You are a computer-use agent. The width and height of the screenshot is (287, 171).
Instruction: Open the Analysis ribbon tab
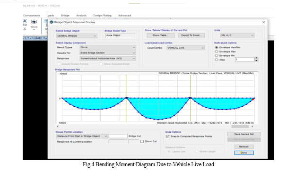click(x=81, y=16)
